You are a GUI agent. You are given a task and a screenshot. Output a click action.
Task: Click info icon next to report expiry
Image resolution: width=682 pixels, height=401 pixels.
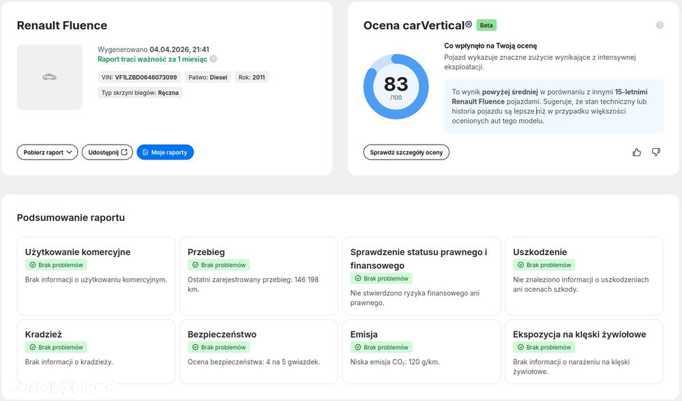tap(213, 59)
